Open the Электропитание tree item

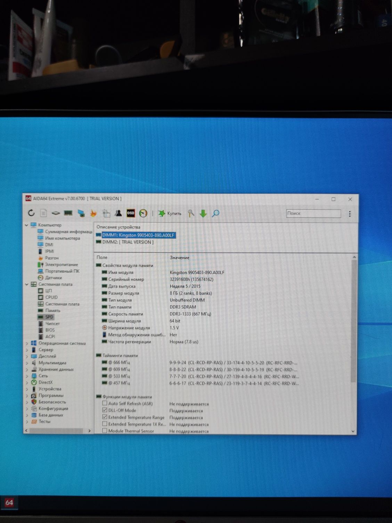tap(62, 264)
